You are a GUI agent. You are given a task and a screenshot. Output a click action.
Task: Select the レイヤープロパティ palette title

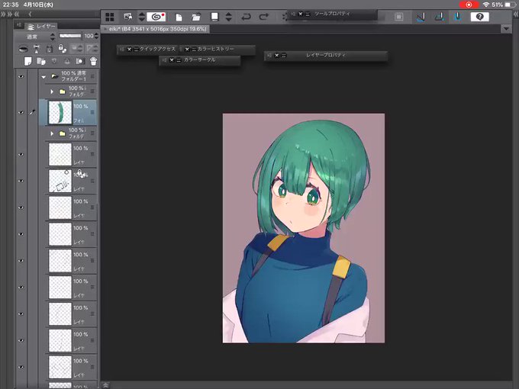point(326,55)
